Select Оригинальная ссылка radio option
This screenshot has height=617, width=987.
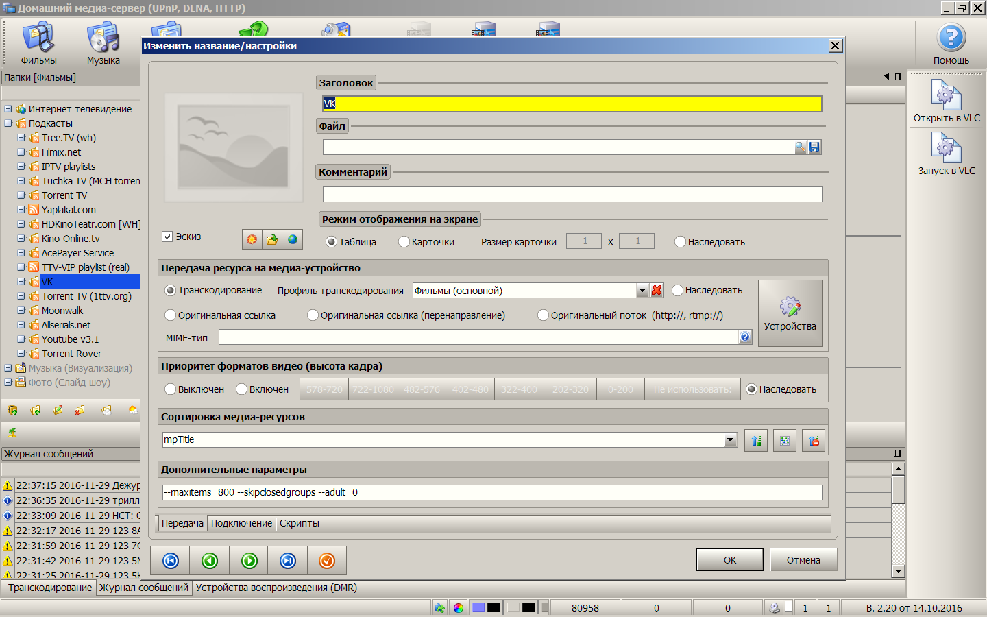click(171, 315)
